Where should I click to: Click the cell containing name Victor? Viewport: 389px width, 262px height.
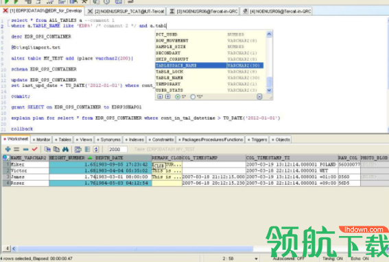30,171
